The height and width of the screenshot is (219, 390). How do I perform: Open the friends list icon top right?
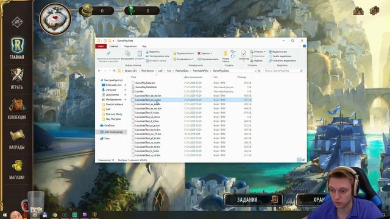pos(358,11)
